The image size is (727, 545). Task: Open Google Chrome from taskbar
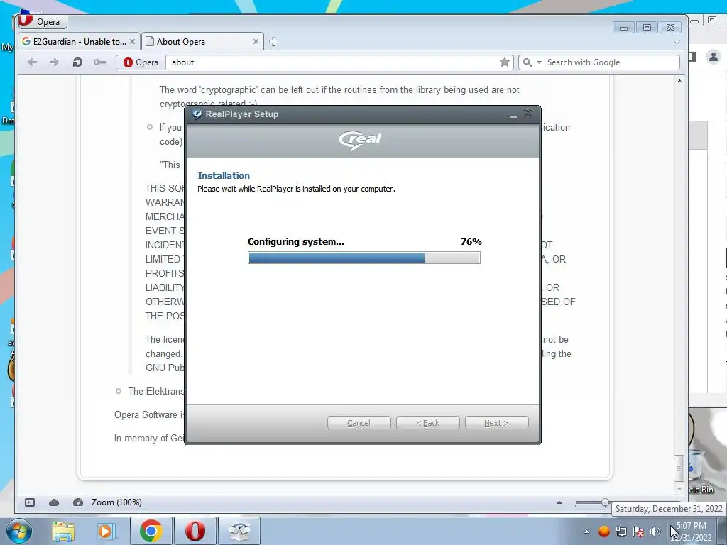coord(151,531)
